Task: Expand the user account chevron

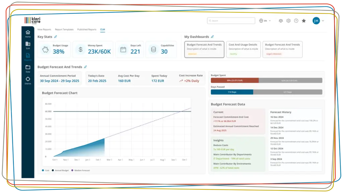Action: point(323,21)
